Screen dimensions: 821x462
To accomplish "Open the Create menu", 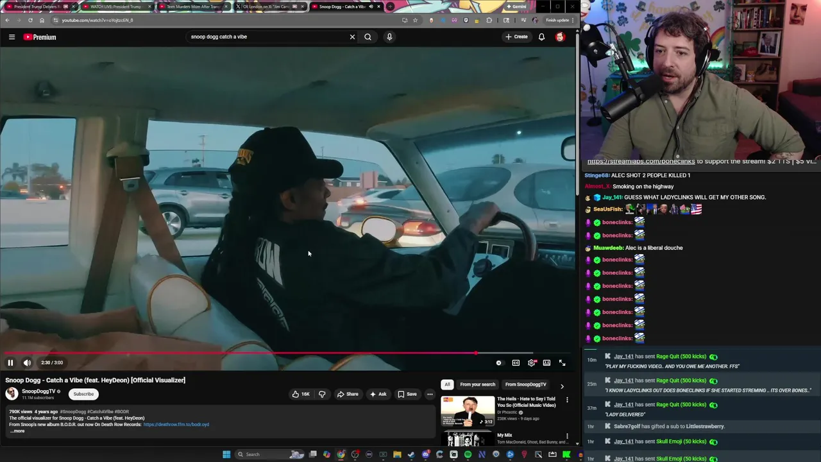I will pos(516,37).
